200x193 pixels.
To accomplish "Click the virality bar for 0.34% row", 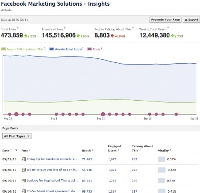I will coord(161,181).
